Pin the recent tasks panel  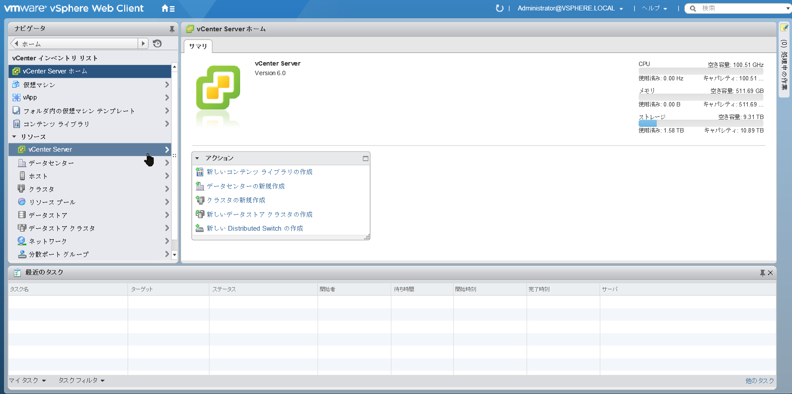point(762,273)
